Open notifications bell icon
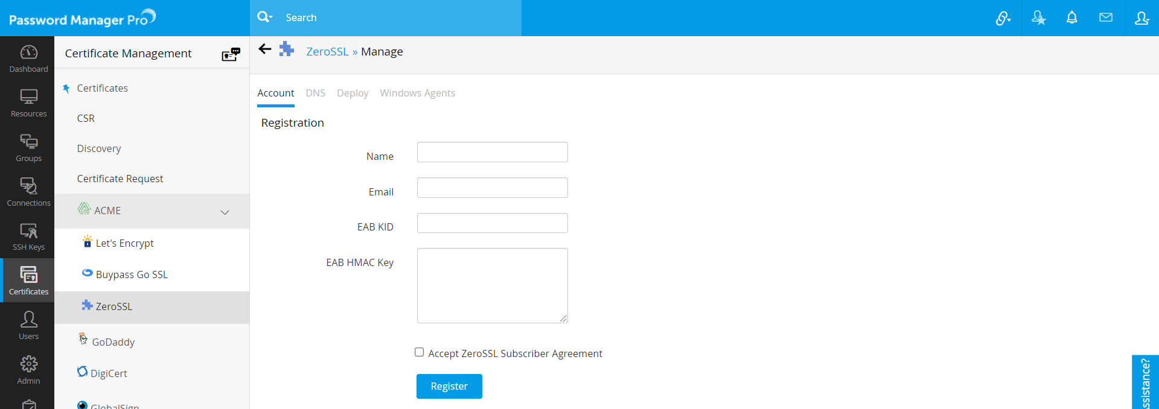Image resolution: width=1159 pixels, height=409 pixels. (x=1072, y=17)
